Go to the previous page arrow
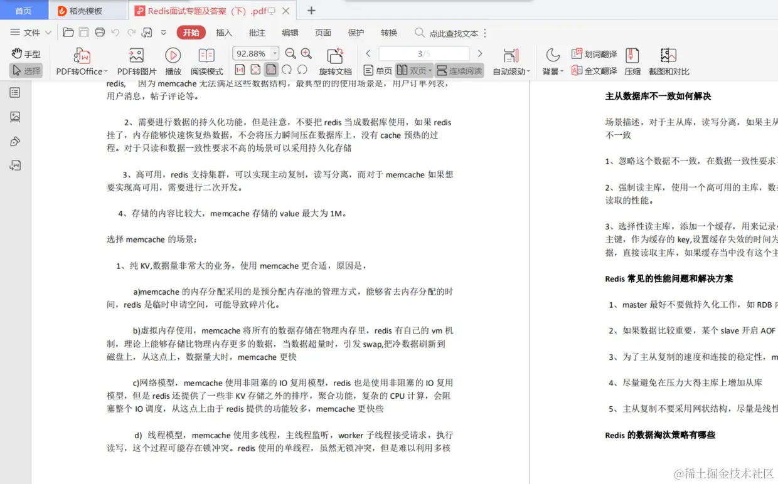The width and height of the screenshot is (778, 484). (369, 54)
